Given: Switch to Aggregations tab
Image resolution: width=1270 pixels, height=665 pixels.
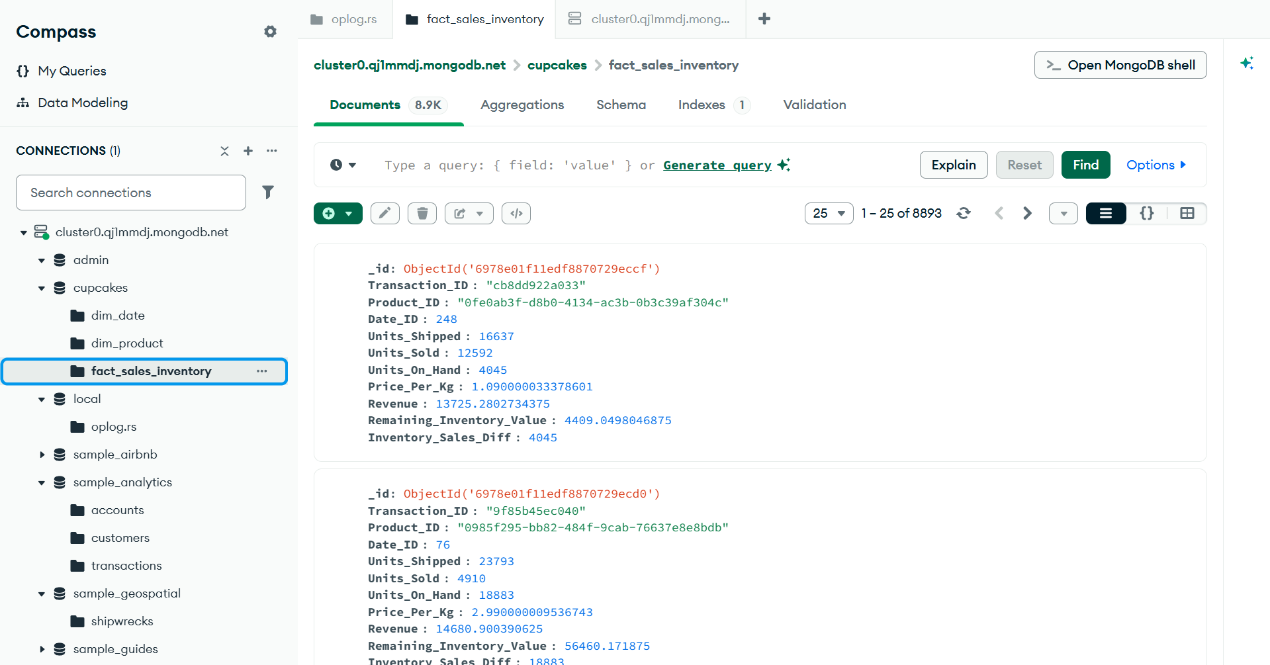Looking at the screenshot, I should [x=522, y=105].
